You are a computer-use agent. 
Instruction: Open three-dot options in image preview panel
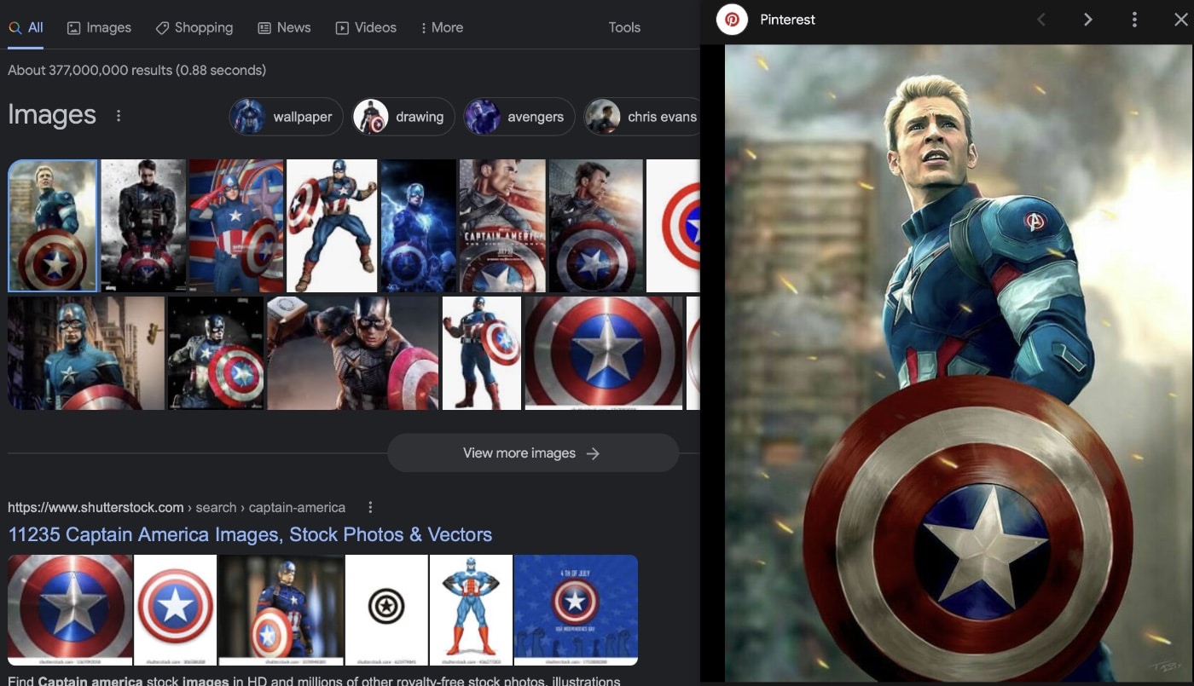pyautogui.click(x=1133, y=20)
